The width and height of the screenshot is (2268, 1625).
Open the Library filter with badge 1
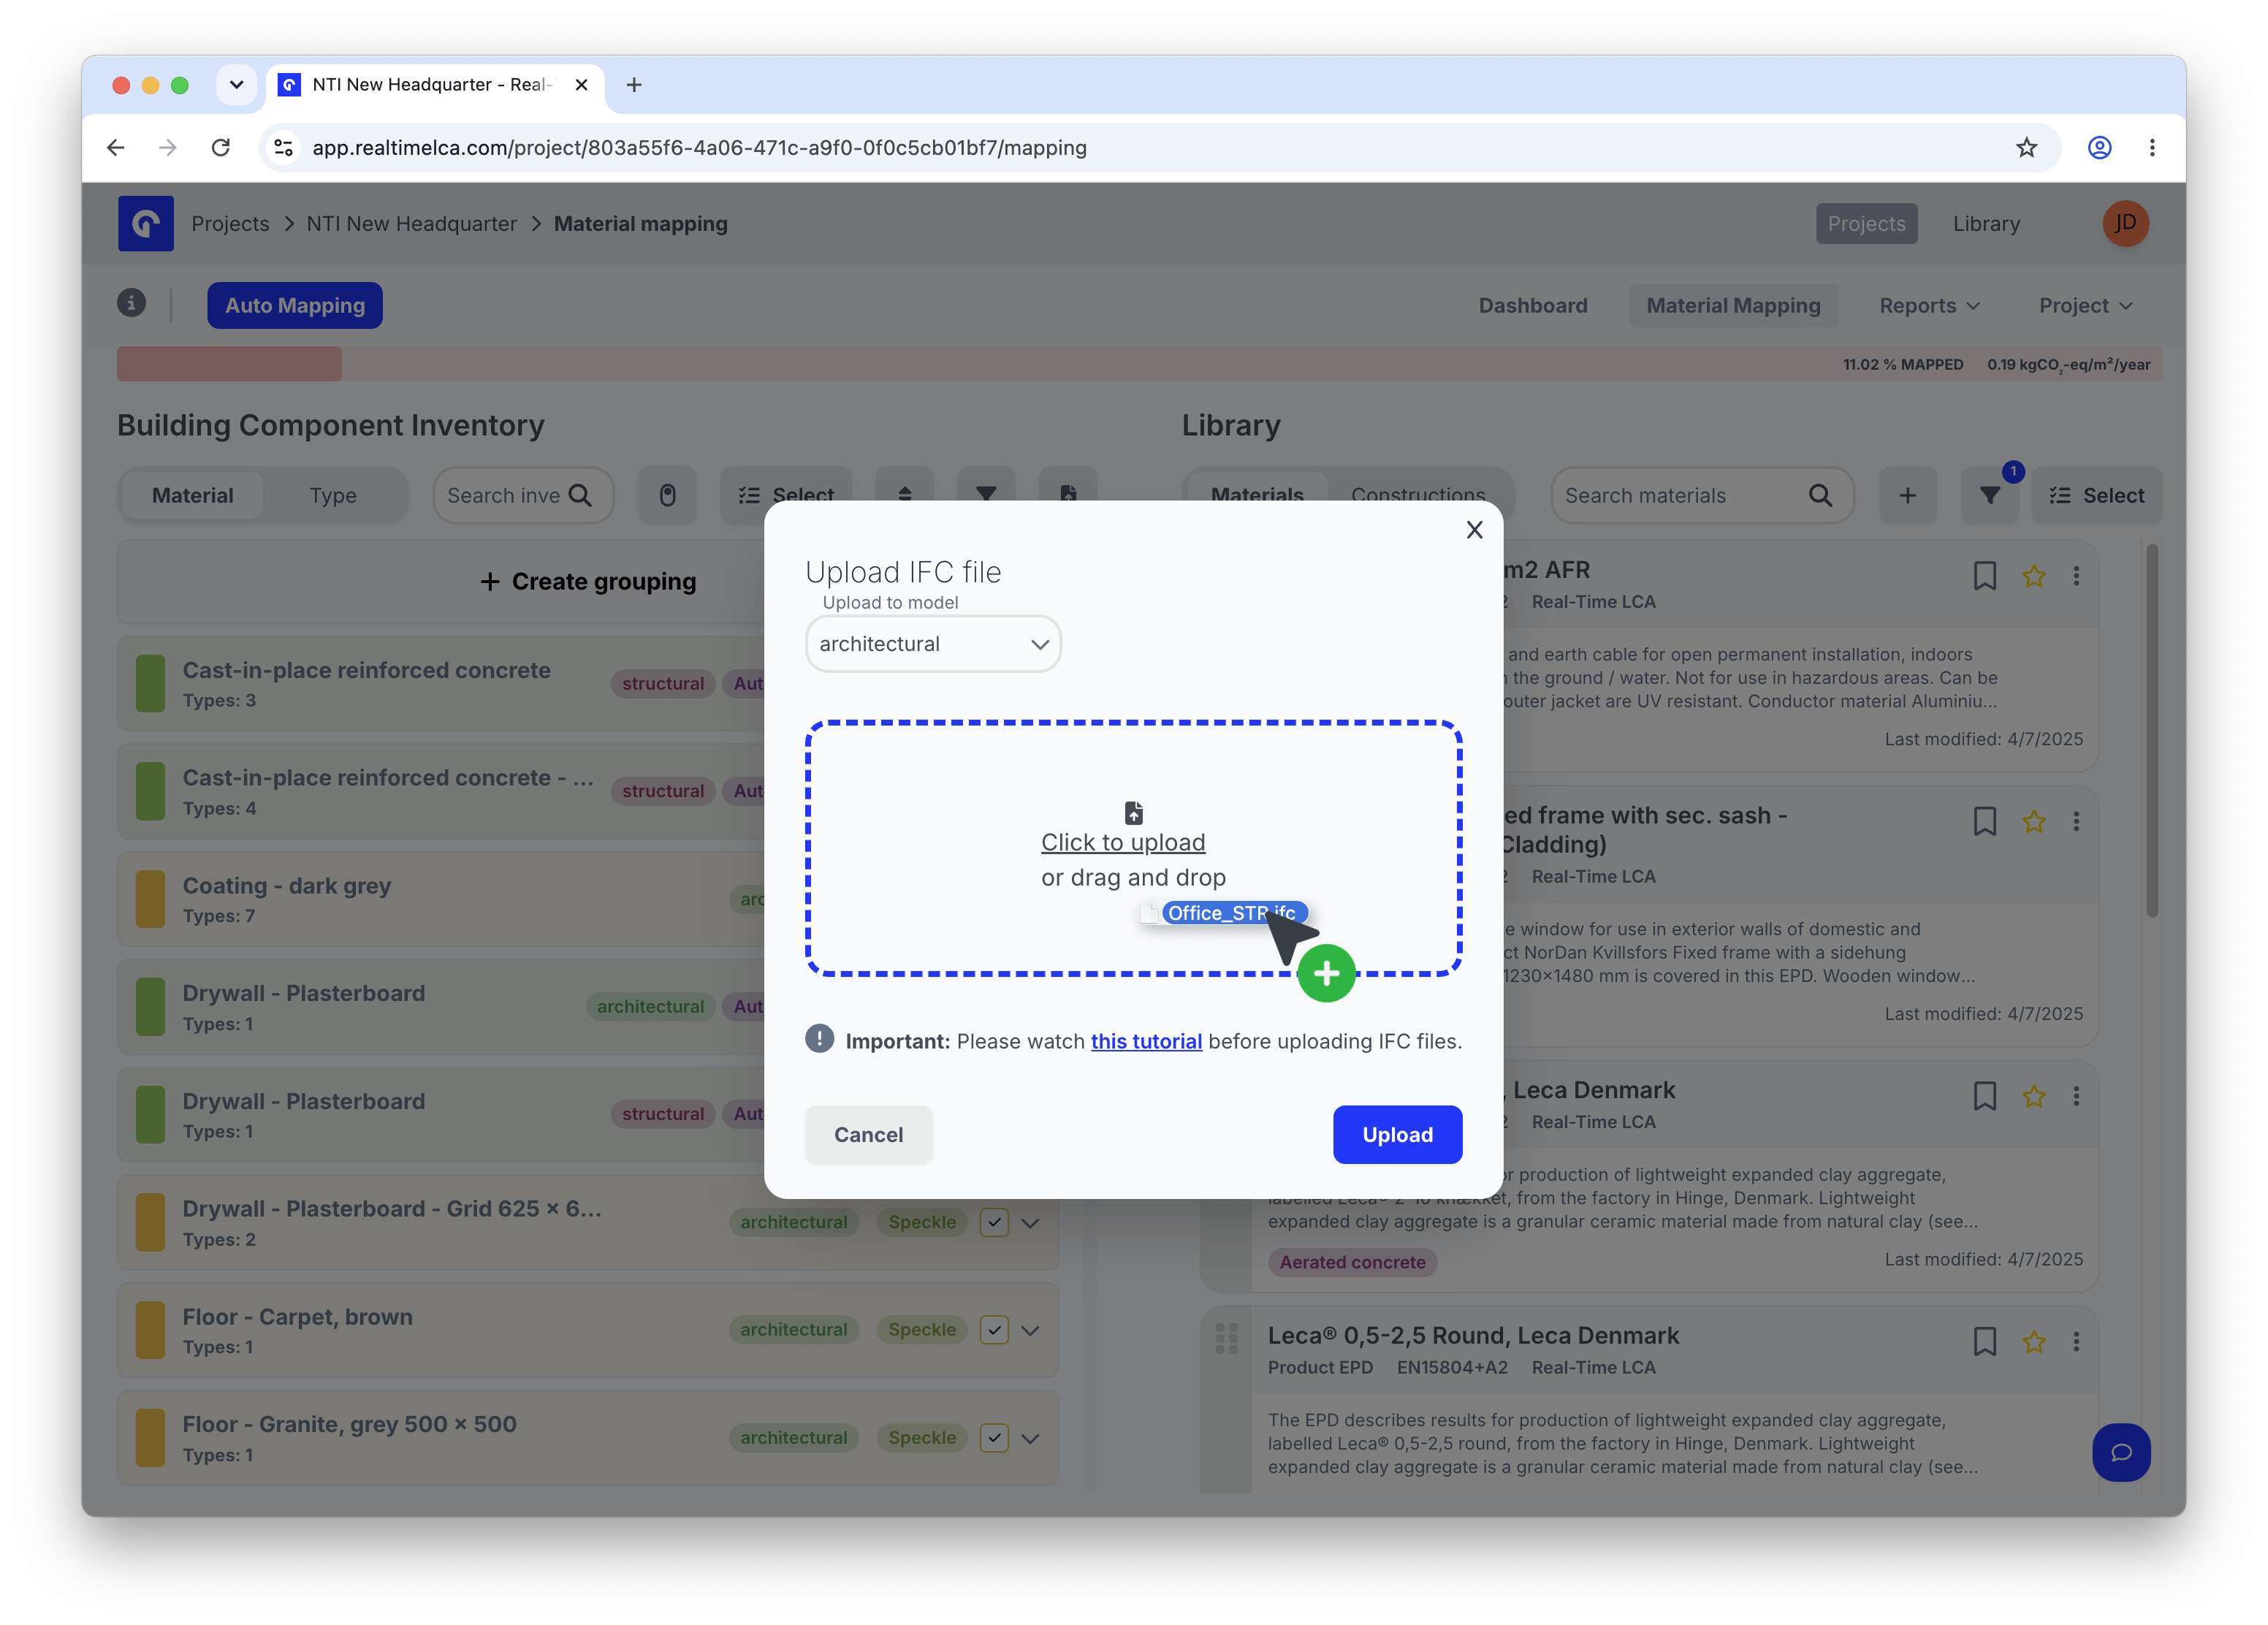pyautogui.click(x=1990, y=495)
